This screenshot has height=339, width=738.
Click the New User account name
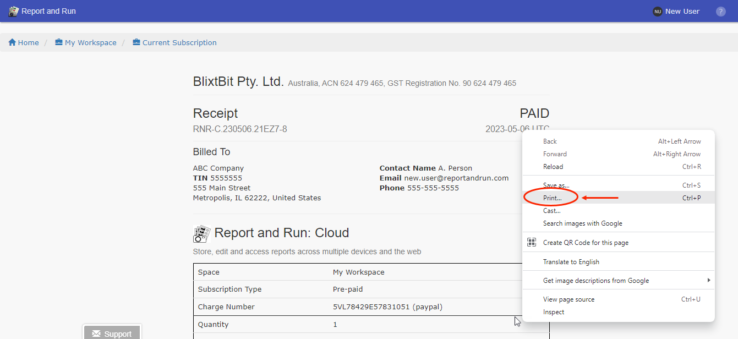(x=682, y=12)
